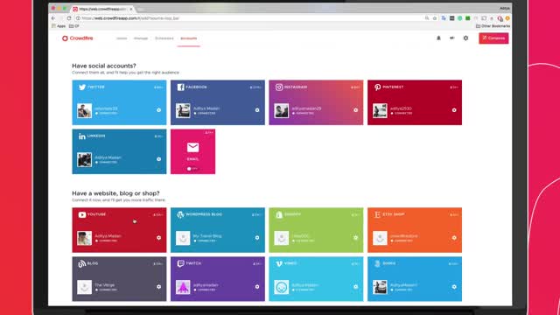Click the Instagram camera logo icon
This screenshot has width=560, height=315.
[x=279, y=87]
